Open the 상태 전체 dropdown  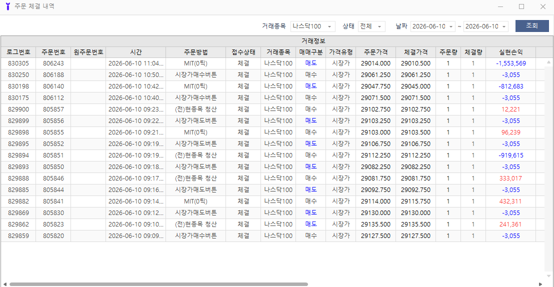[371, 26]
